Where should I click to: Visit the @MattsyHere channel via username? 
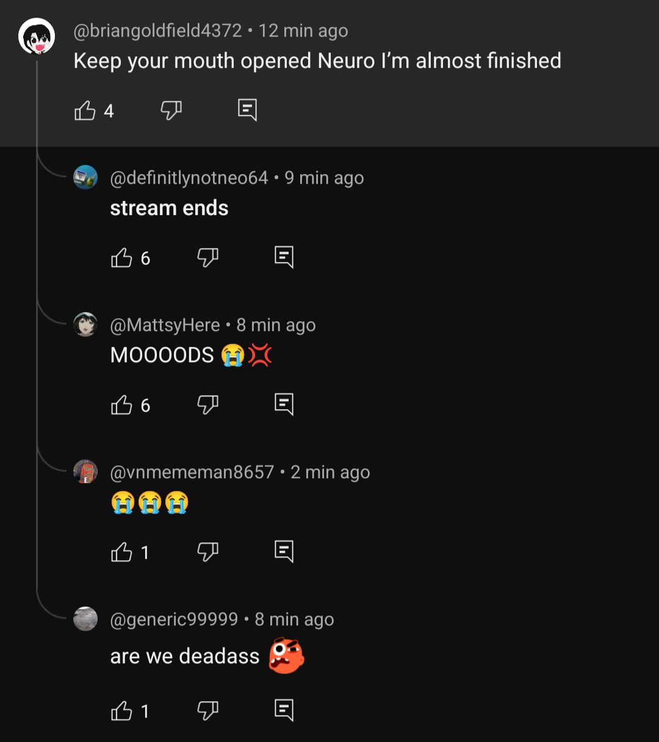(165, 325)
